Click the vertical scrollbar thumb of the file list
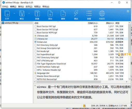132x109 pixels. 129,38
